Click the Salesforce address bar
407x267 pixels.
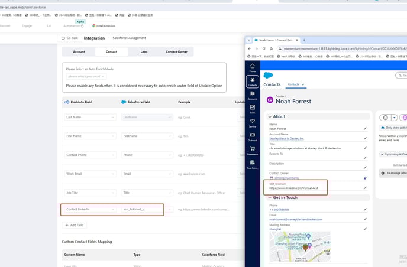point(343,49)
